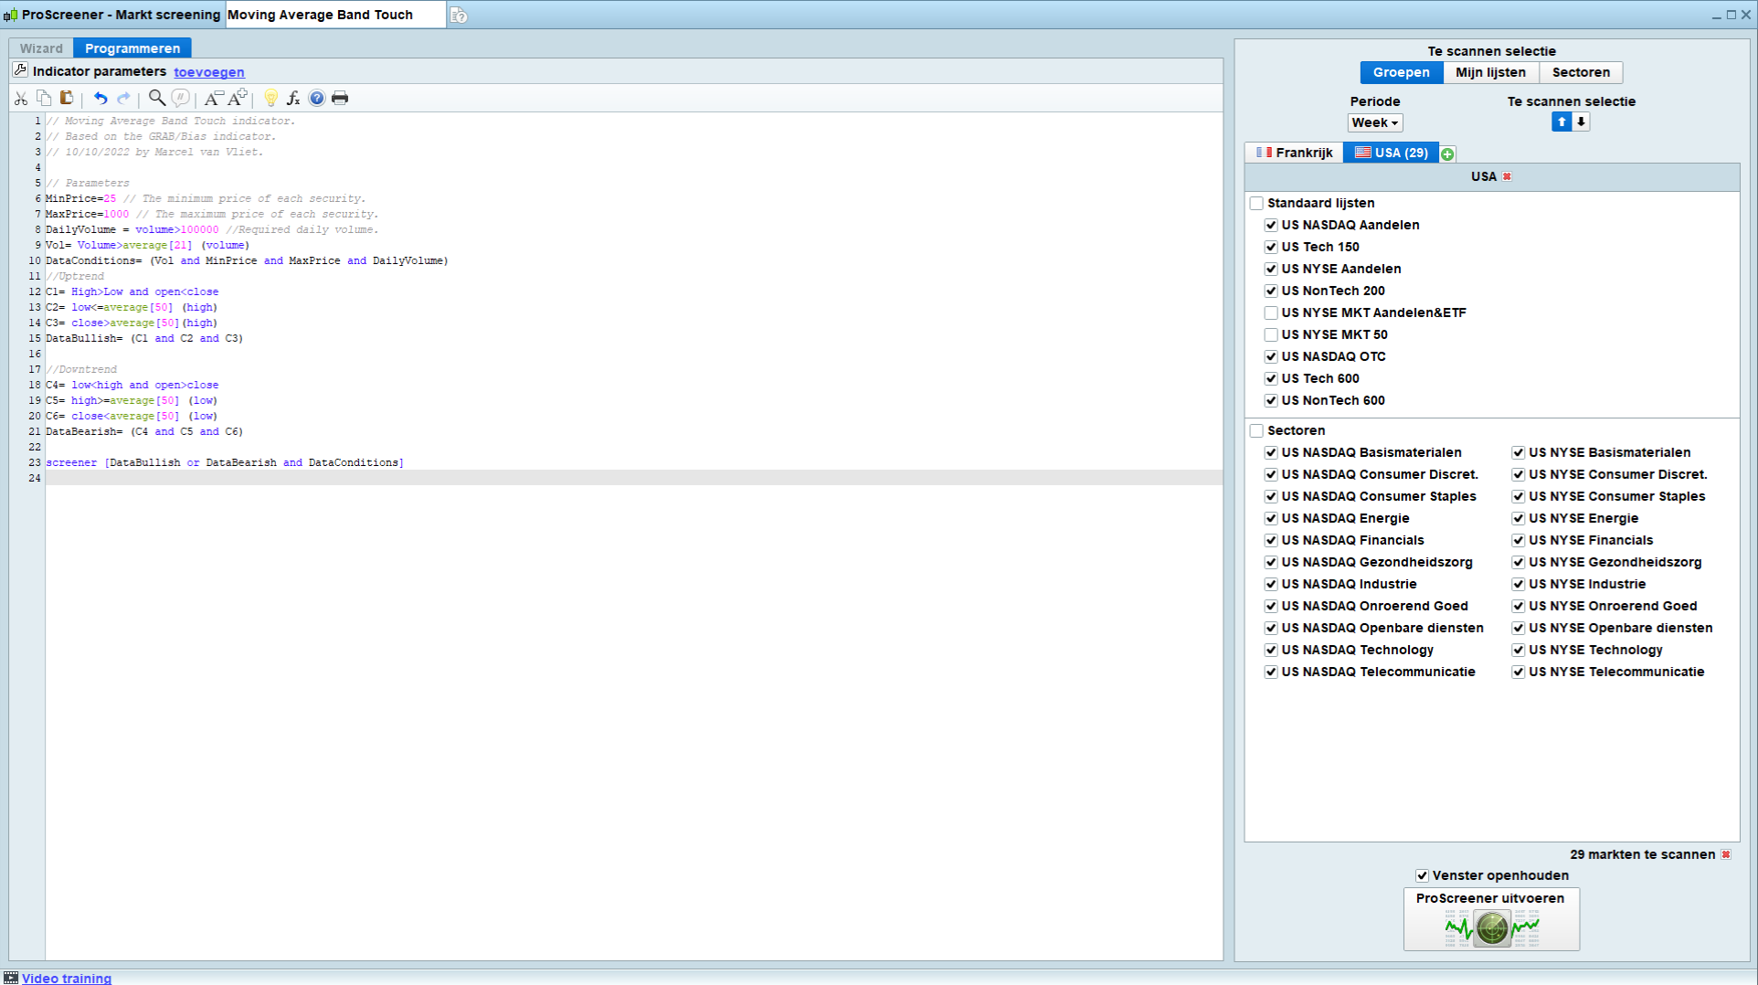This screenshot has width=1758, height=985.
Task: Add a new market tab with green plus
Action: (x=1447, y=154)
